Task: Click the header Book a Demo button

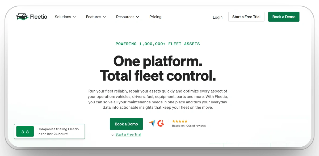Action: [284, 17]
